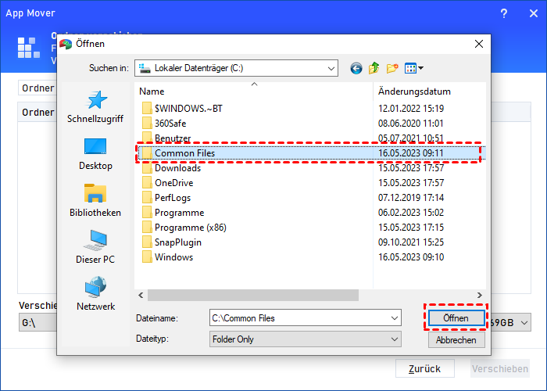This screenshot has height=391, width=547.
Task: Click date 12.01.2022 15:19 cell
Action: pyautogui.click(x=411, y=108)
